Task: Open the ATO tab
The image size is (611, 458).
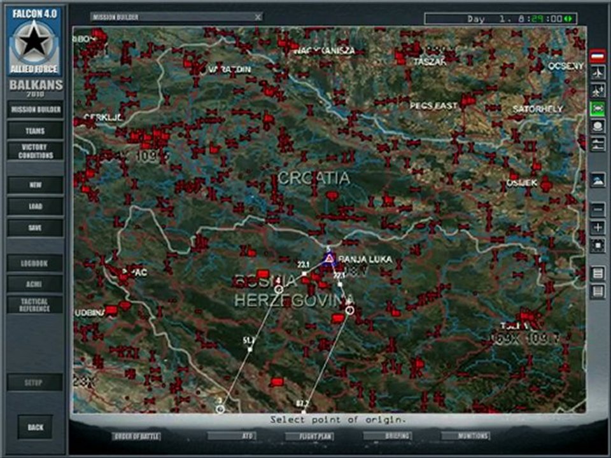Action: pos(232,436)
